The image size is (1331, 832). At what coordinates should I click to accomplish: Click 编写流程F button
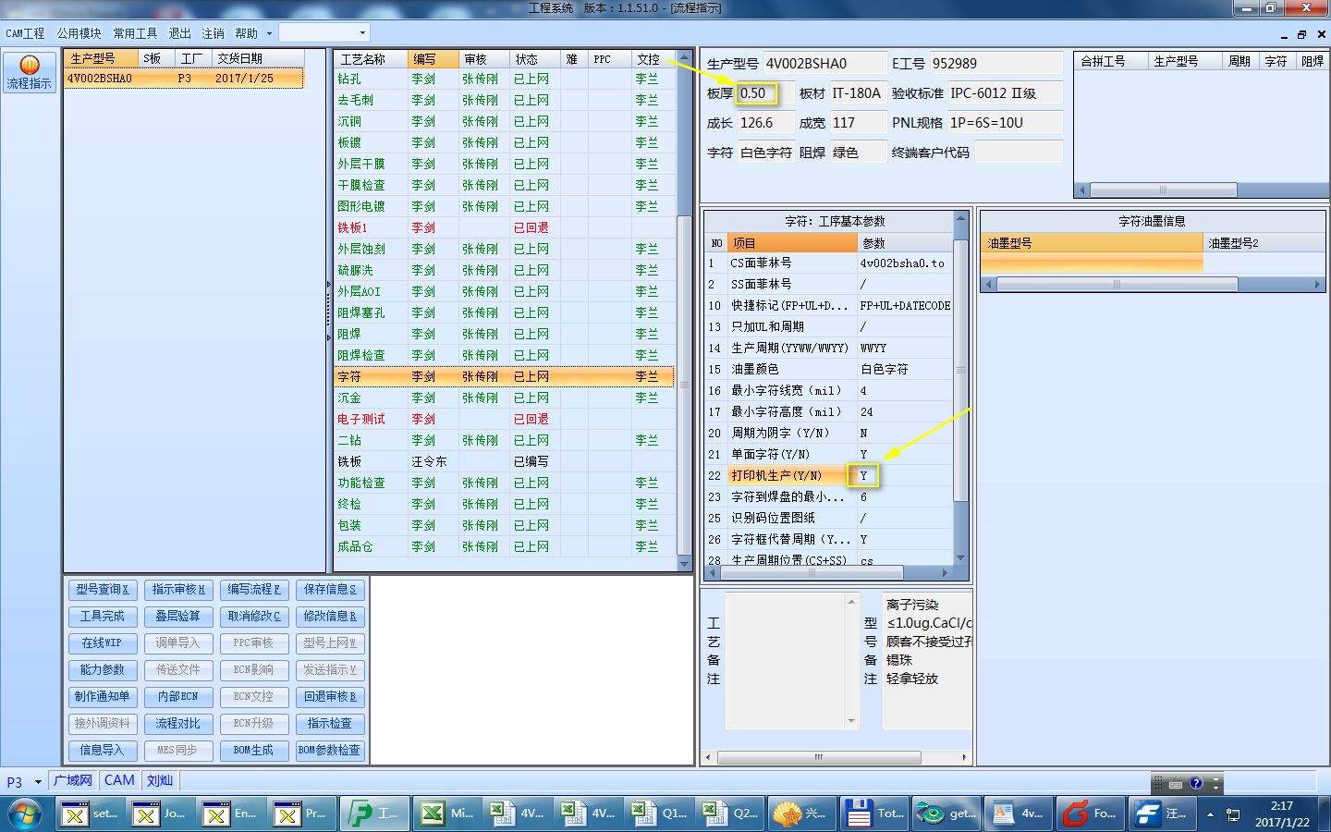click(x=254, y=590)
